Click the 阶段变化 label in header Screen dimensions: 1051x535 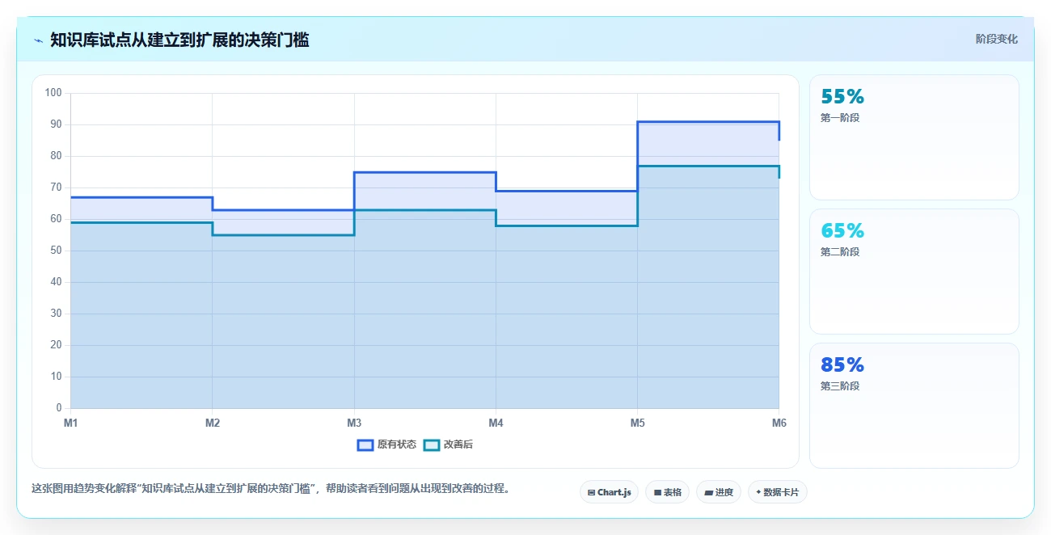(997, 39)
